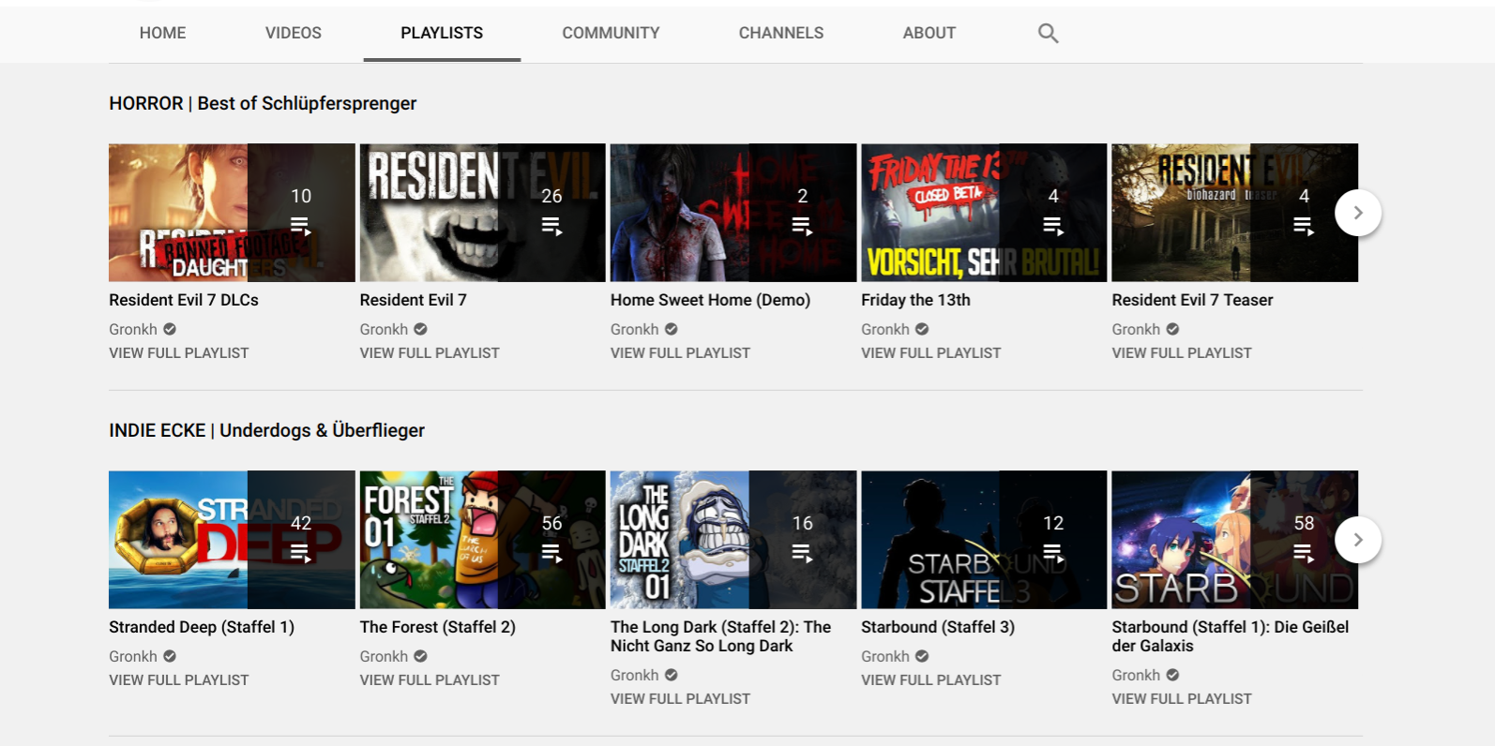
Task: View full playlist for Resident Evil 7 Teaser
Action: tap(1182, 353)
